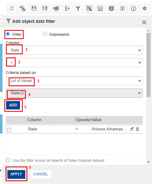Expand the List of Values dropdown

coord(74,81)
